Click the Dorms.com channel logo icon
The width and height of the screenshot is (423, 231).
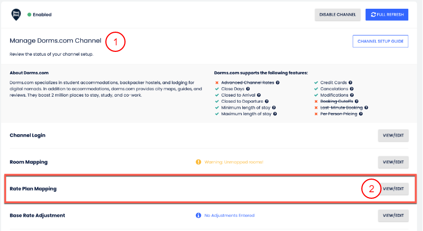click(16, 15)
